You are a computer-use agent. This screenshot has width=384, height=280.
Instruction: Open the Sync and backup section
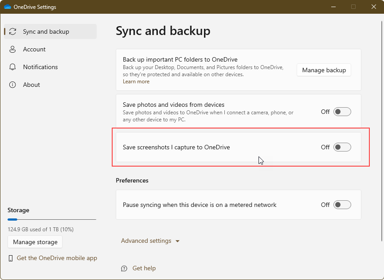51,31
